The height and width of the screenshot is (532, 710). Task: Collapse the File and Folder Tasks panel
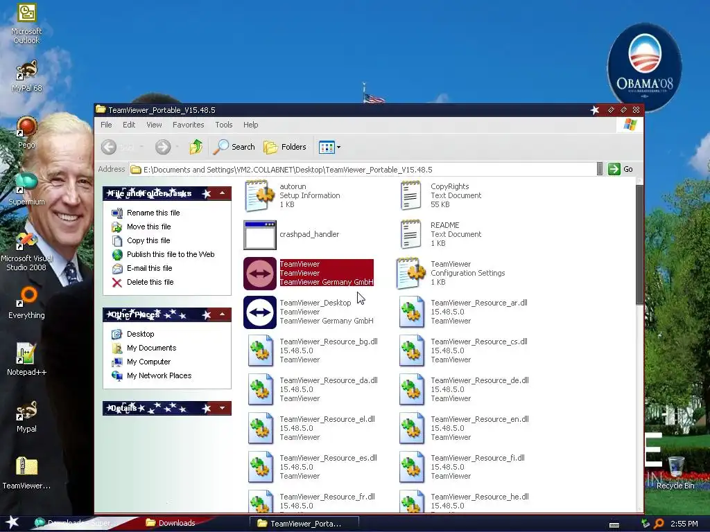pos(223,194)
